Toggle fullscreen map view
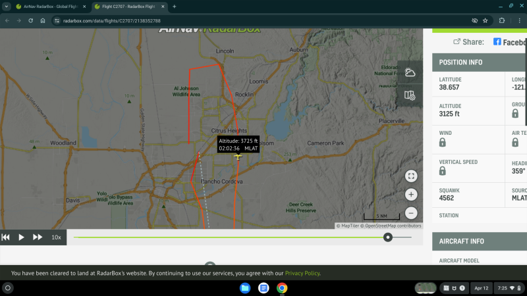Screen dimensions: 527x296 (411, 176)
